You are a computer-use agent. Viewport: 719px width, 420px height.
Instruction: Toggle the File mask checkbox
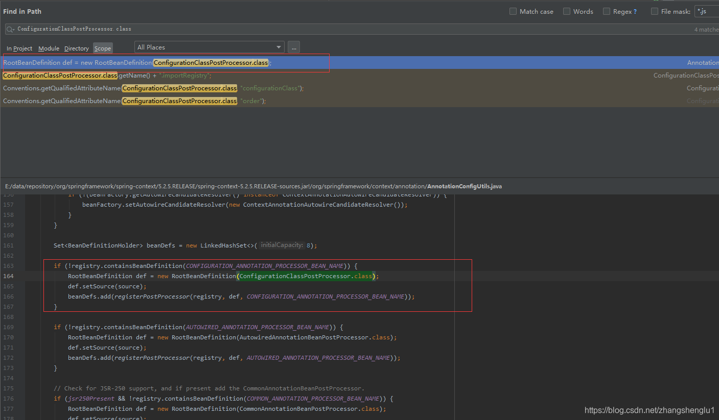pos(655,11)
